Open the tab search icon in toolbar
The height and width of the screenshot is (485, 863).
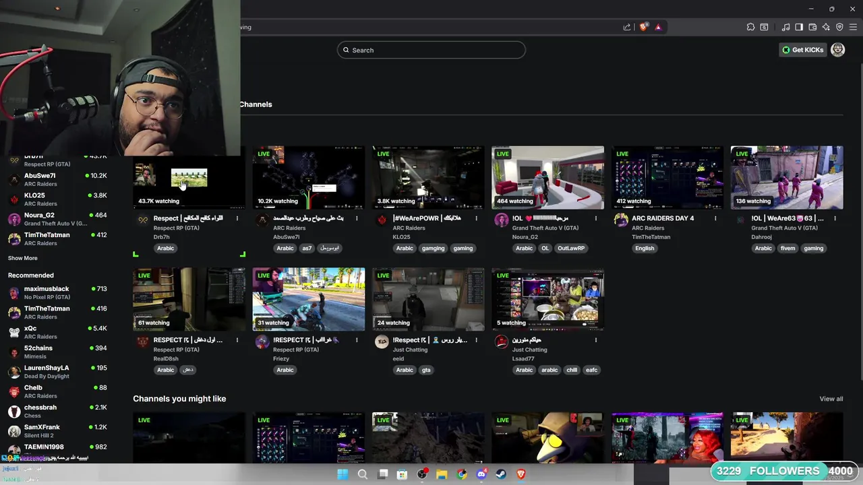tap(764, 27)
